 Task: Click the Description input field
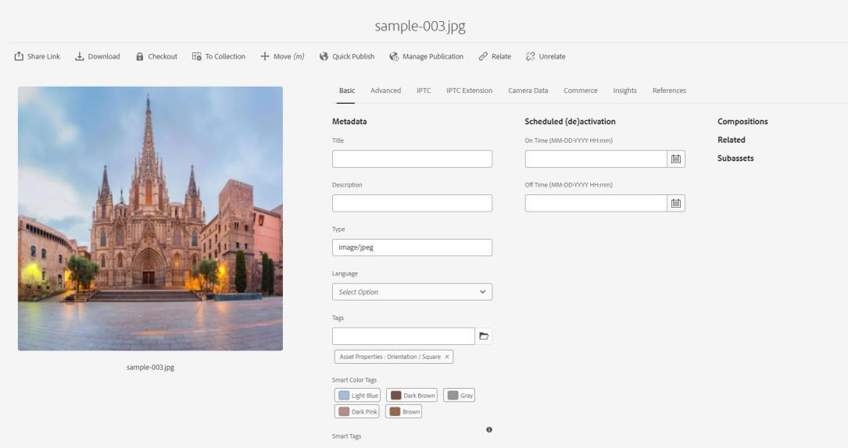[x=412, y=203]
